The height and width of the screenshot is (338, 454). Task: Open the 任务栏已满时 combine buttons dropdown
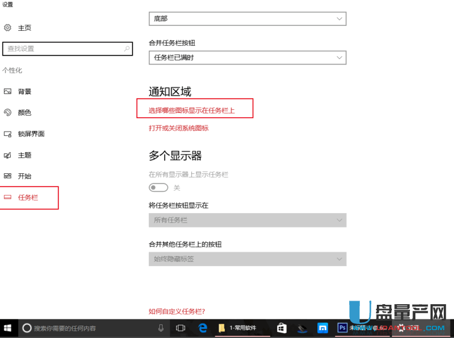[247, 57]
